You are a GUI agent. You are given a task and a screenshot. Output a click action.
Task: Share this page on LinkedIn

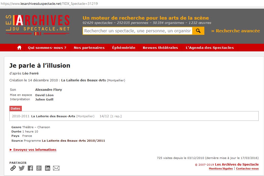pyautogui.click(x=47, y=168)
